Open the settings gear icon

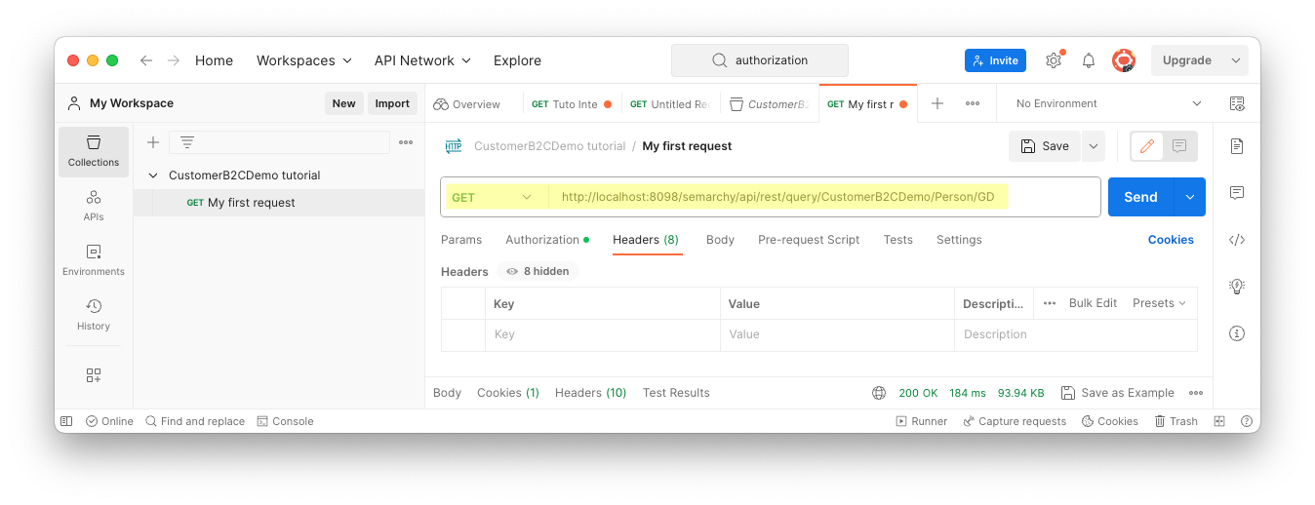(x=1054, y=60)
